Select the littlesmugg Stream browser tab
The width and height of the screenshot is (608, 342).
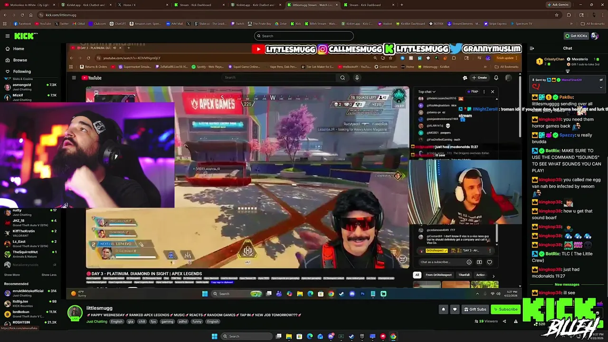[312, 5]
